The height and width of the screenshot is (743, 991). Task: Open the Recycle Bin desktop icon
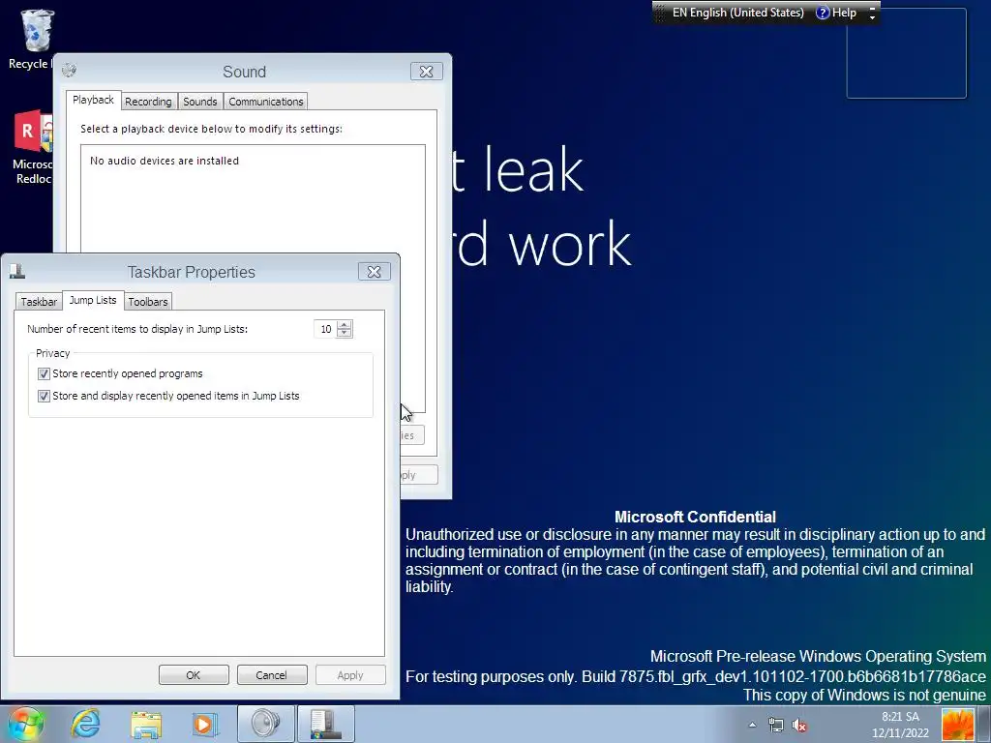(x=33, y=38)
